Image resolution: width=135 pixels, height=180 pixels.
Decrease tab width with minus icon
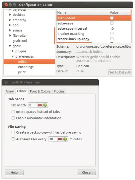click(40, 105)
